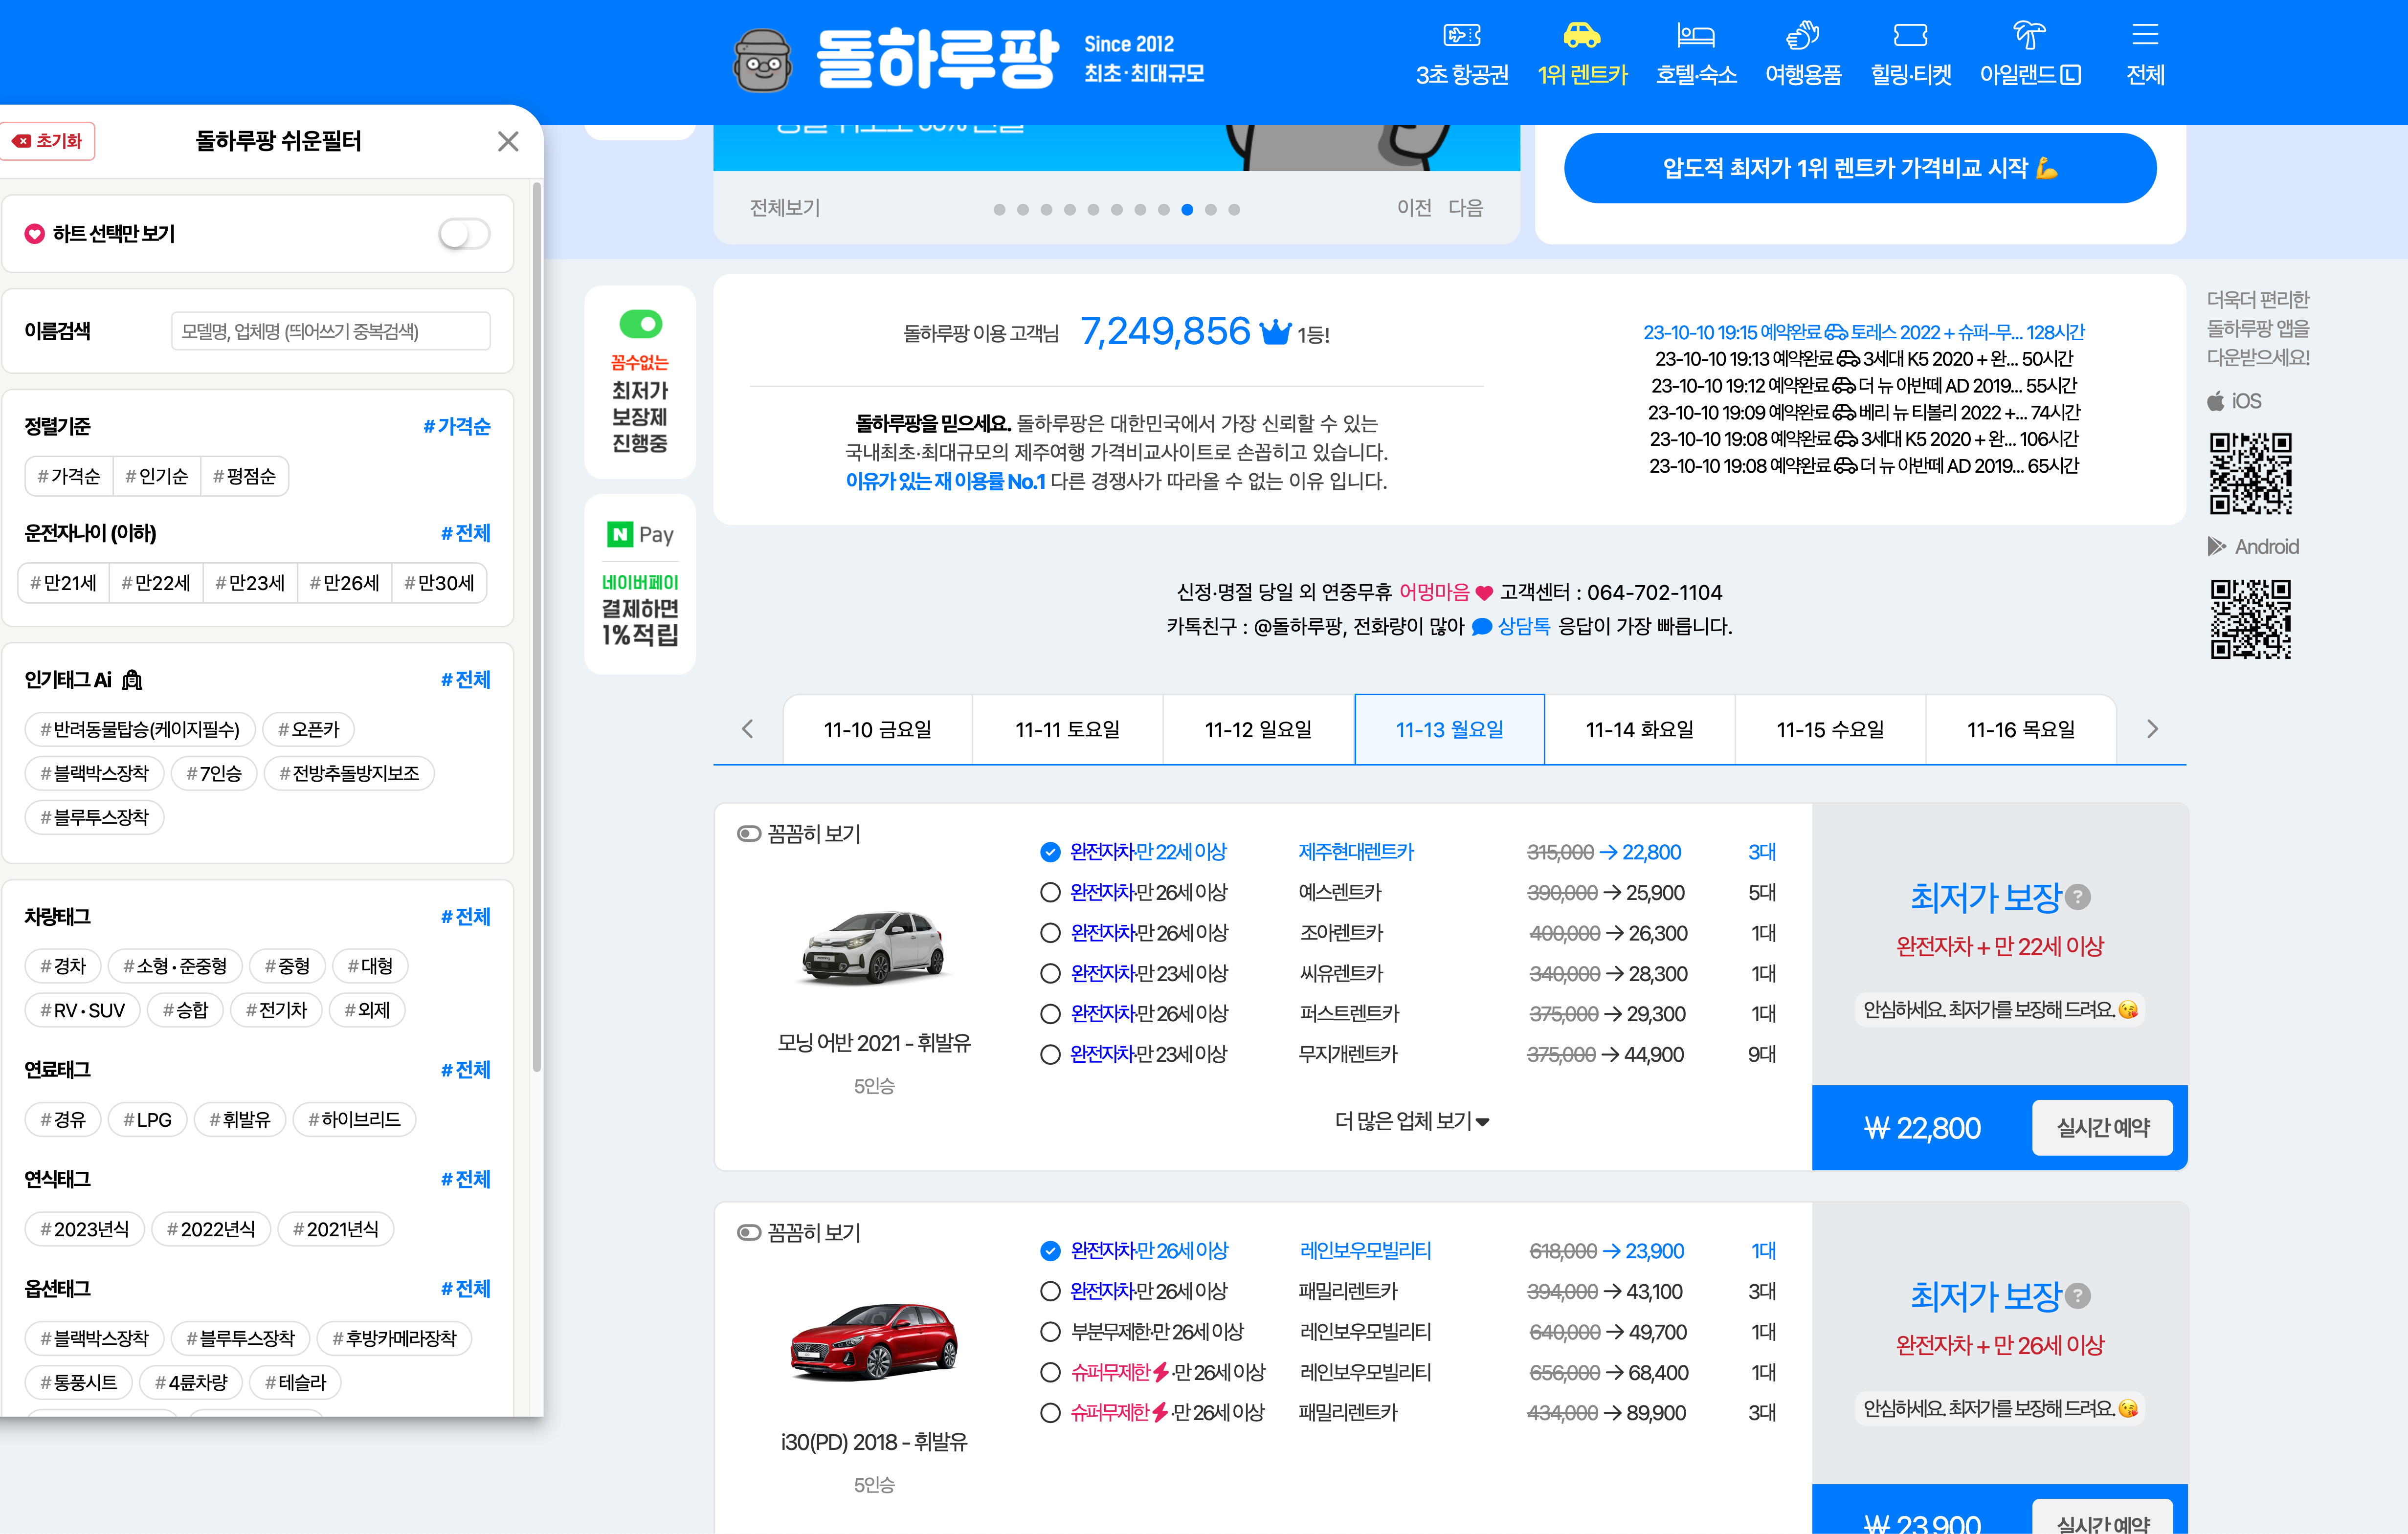Expand 더 많은 업체 보기 list
Viewport: 2408px width, 1534px height.
(1411, 1120)
